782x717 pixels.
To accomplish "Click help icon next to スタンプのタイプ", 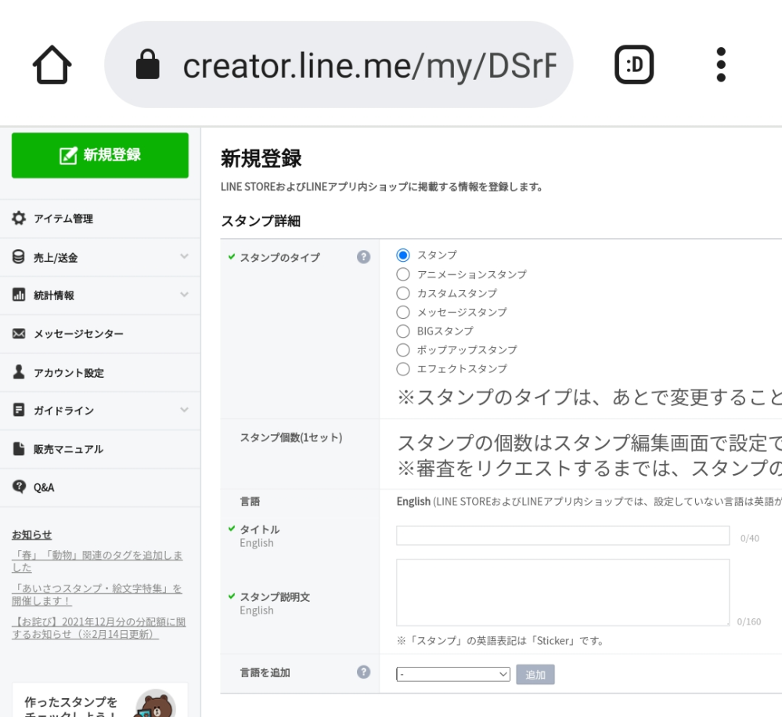I will (363, 257).
